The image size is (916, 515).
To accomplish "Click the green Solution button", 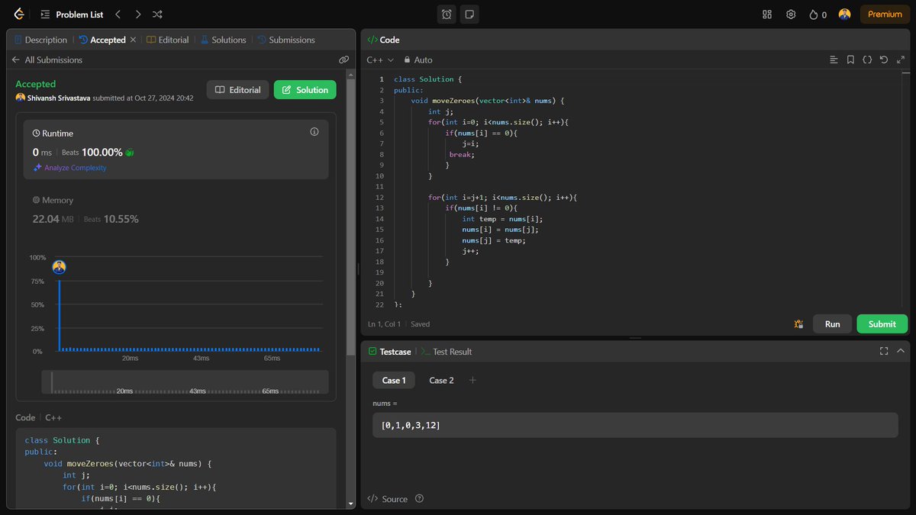I will tap(305, 90).
